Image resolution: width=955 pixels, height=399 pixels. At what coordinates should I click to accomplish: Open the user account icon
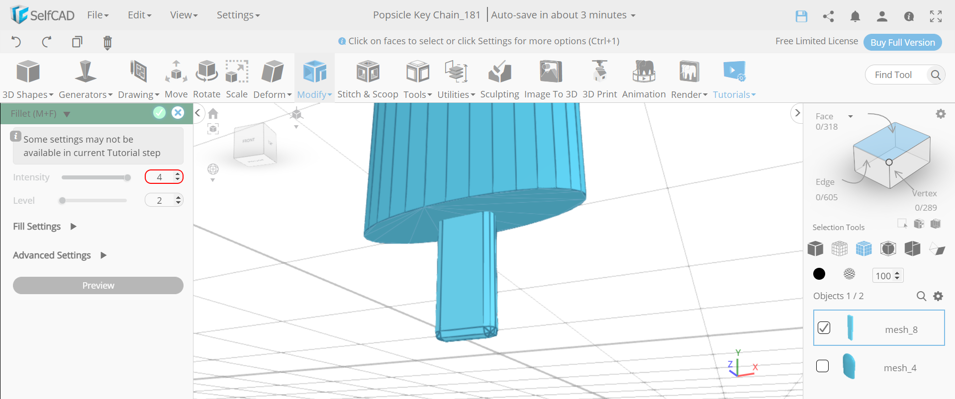pyautogui.click(x=882, y=16)
